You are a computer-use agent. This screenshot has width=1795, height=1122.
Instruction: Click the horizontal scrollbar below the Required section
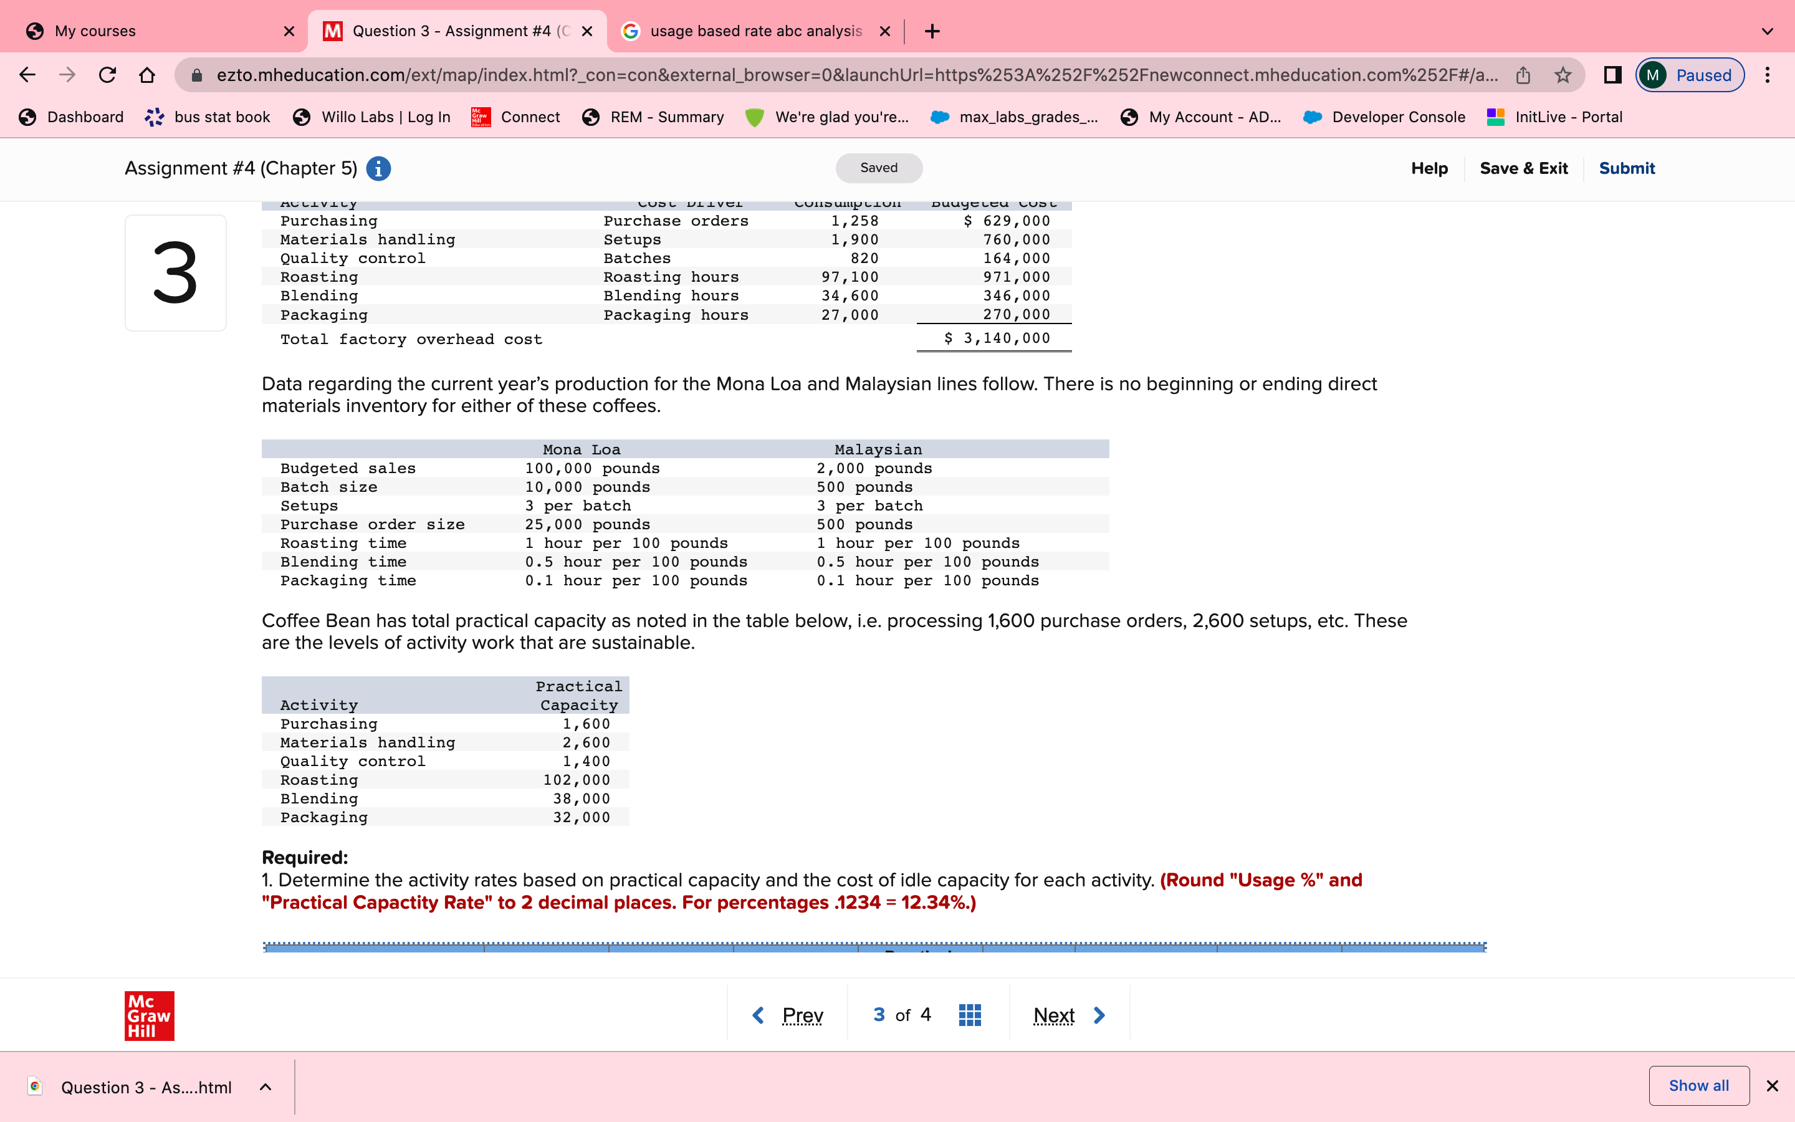(875, 947)
